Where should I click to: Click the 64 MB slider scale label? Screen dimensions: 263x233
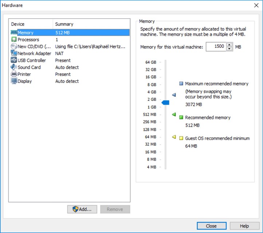click(x=150, y=137)
